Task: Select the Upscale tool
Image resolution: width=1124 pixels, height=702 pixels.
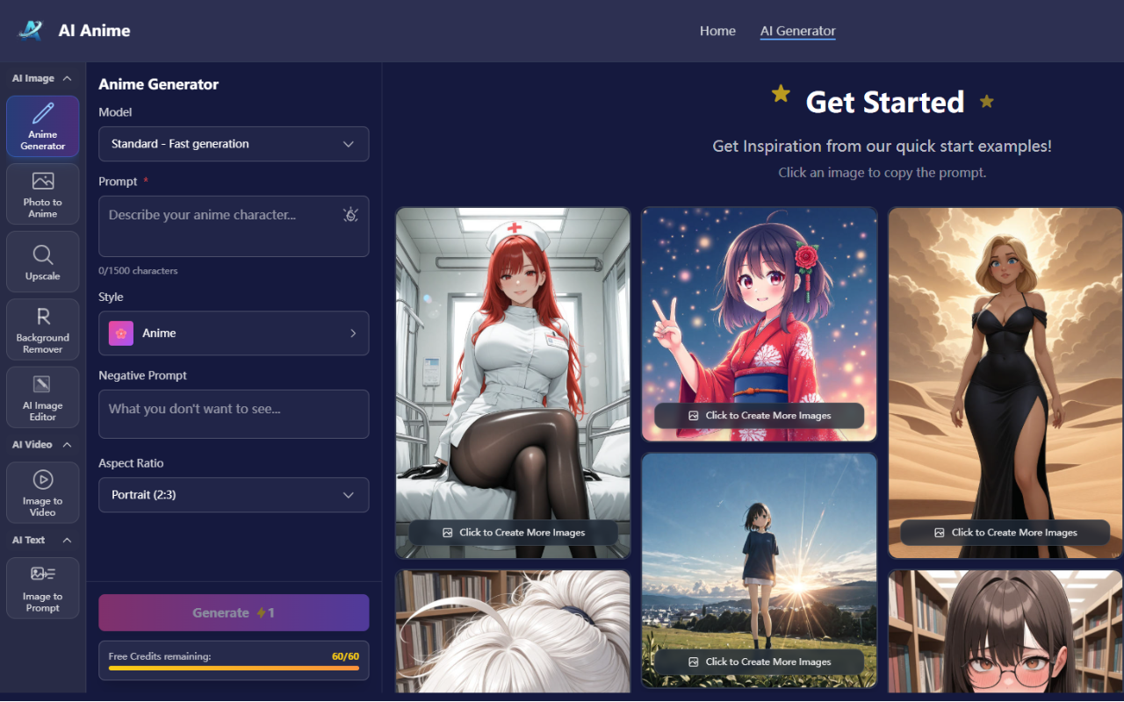Action: coord(42,261)
